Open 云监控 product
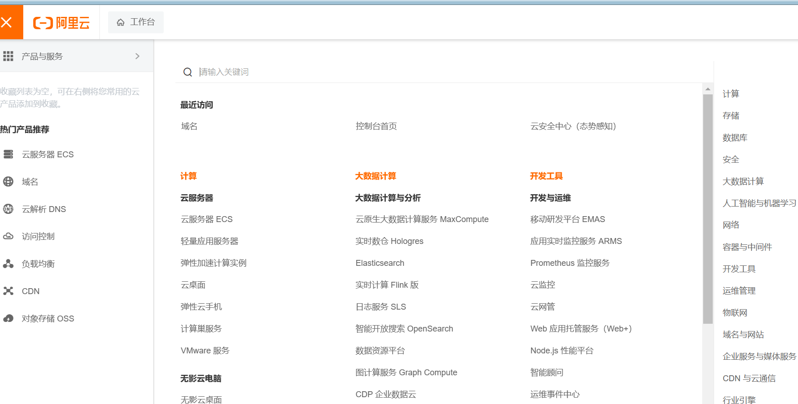Viewport: 798px width, 404px height. coord(543,285)
